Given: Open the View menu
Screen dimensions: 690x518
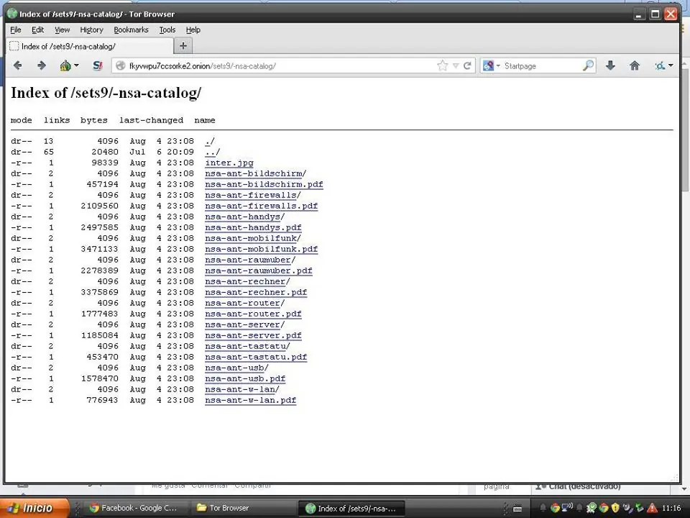Looking at the screenshot, I should pos(62,30).
